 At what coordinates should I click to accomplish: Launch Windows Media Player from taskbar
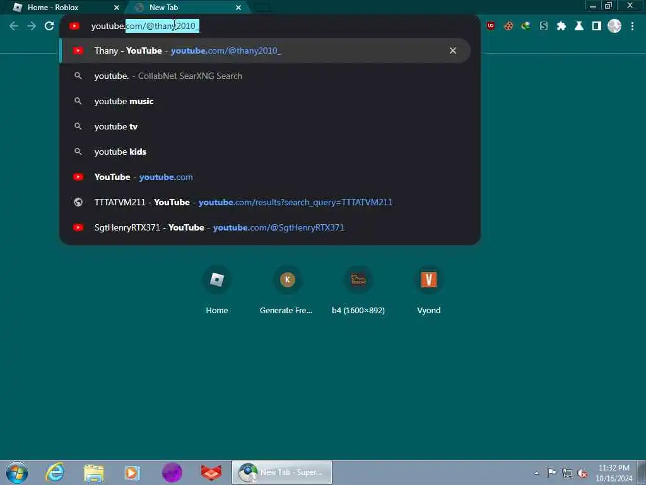coord(132,472)
